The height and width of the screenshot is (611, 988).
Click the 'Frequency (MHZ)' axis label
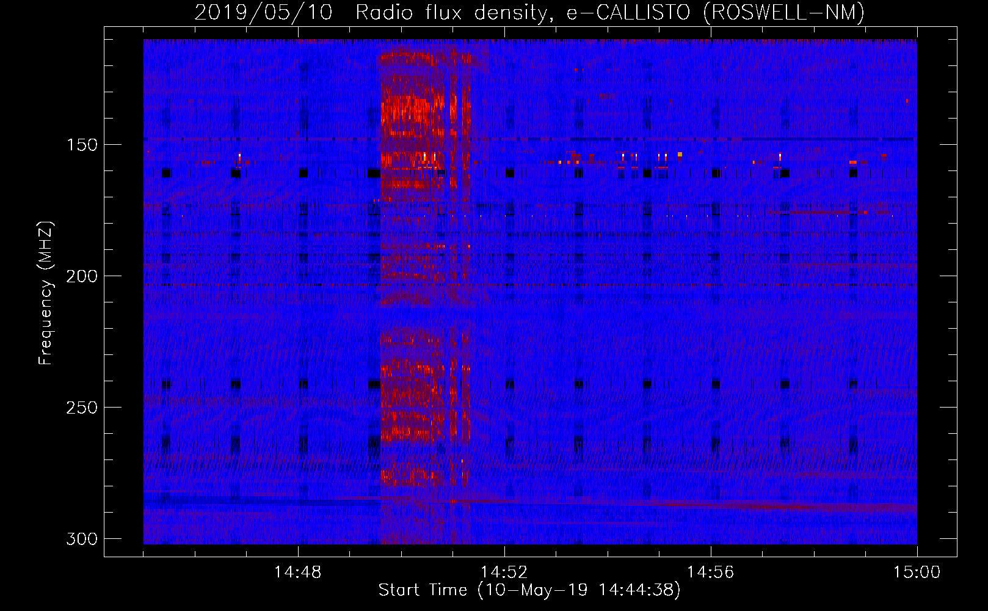(46, 293)
